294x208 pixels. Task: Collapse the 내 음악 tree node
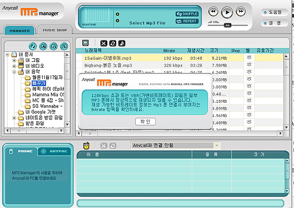click(14, 72)
